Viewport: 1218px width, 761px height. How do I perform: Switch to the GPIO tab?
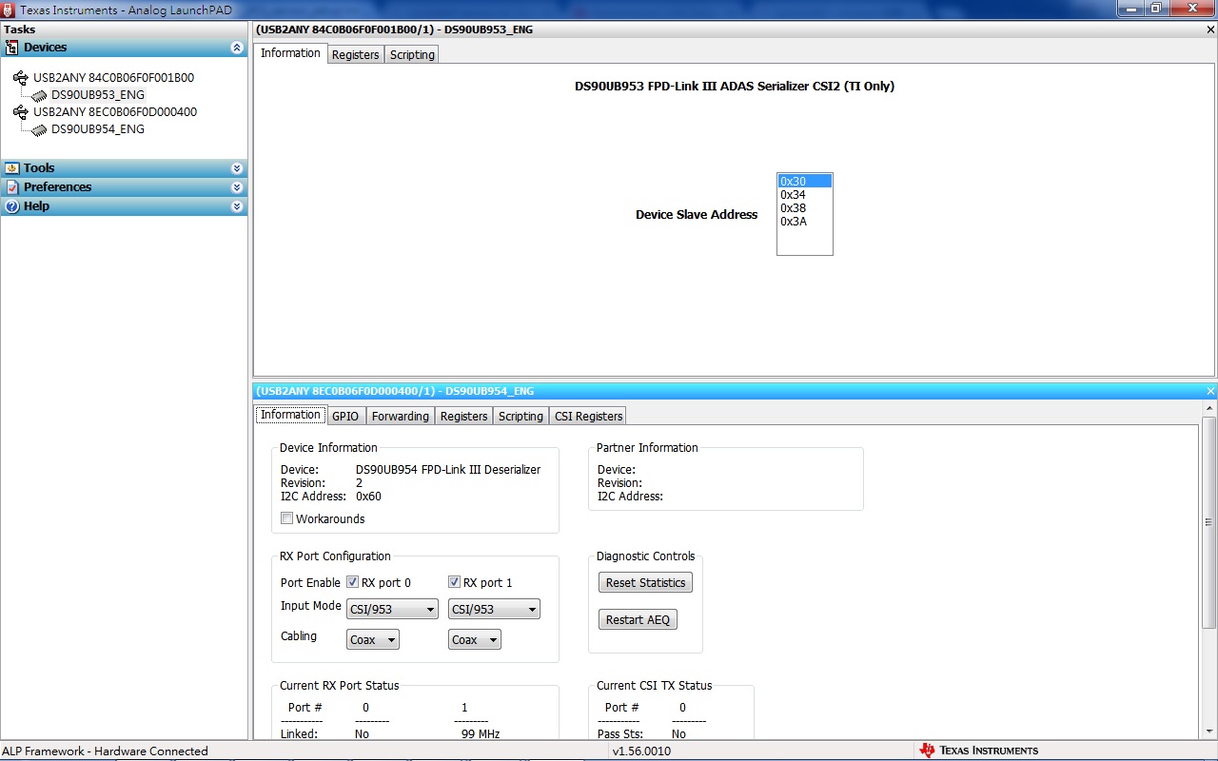[345, 417]
